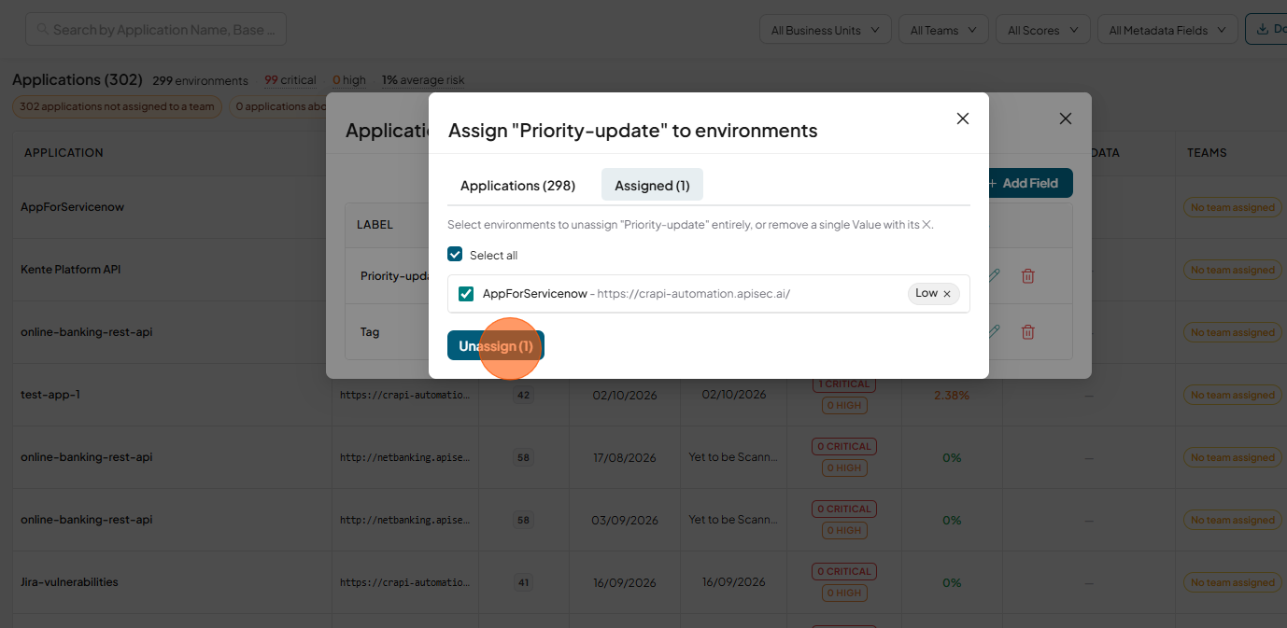Open the test-app-1 application

50,395
